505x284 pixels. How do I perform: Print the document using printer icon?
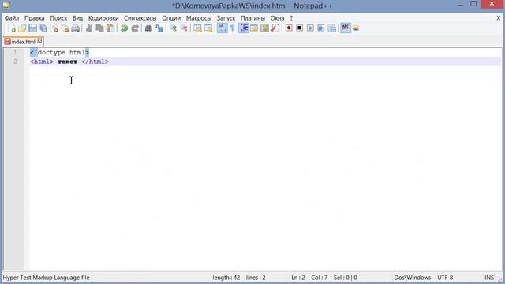[76, 28]
